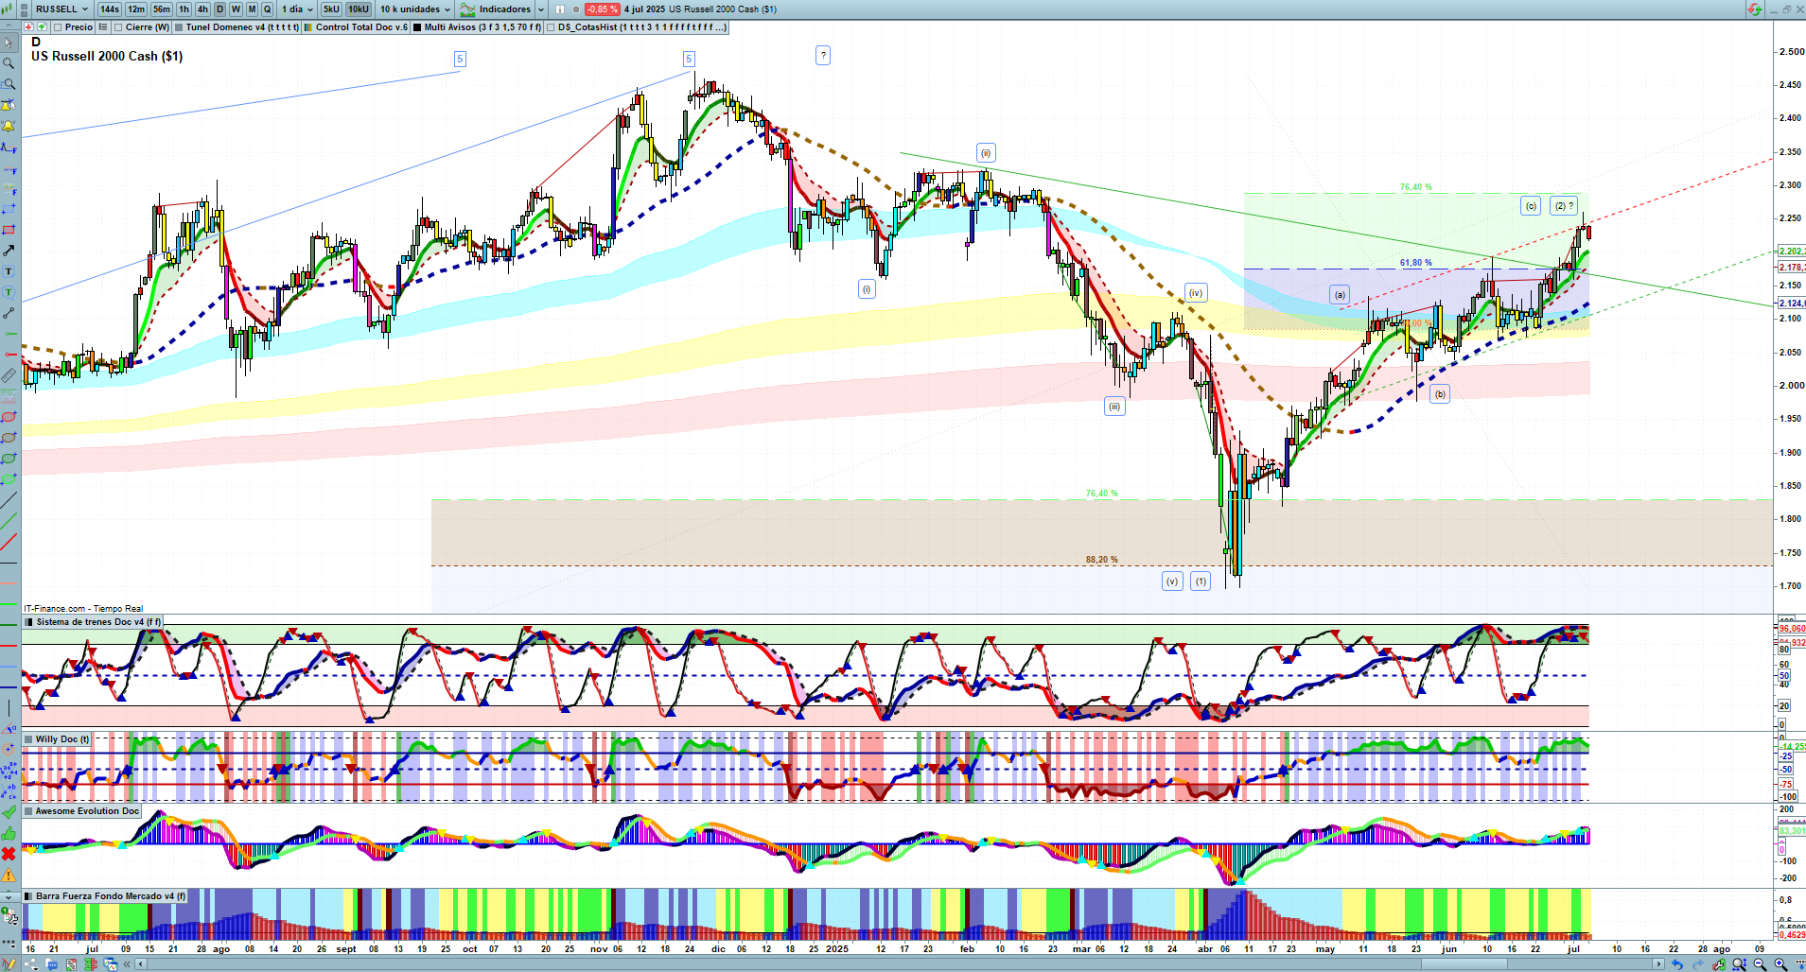The width and height of the screenshot is (1806, 972).
Task: Select the text box T tool
Action: point(9,271)
